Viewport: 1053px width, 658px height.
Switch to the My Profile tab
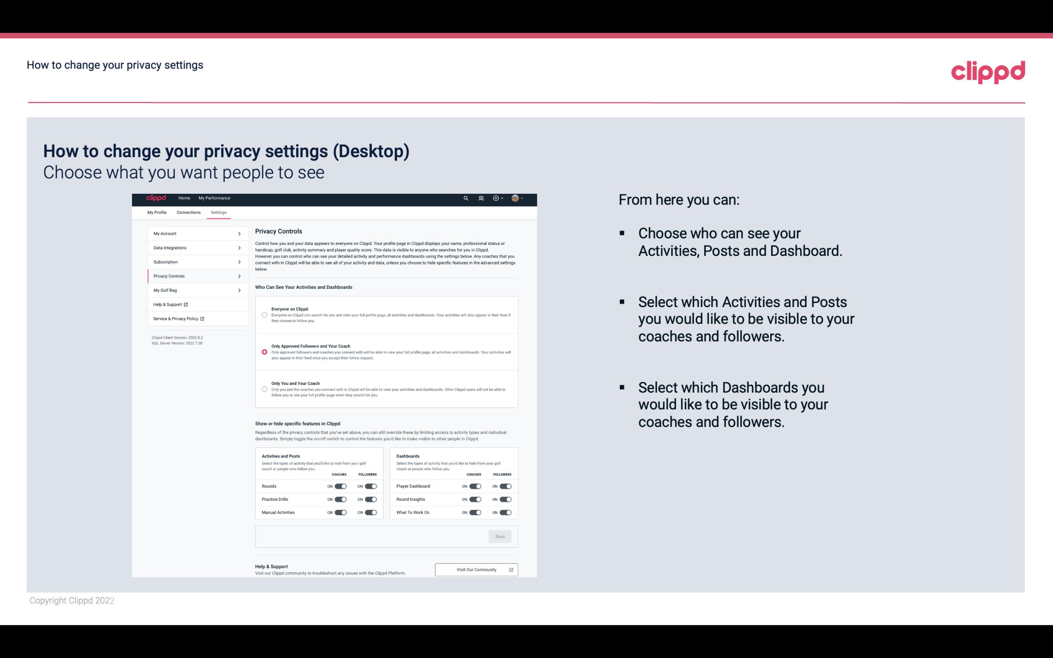pos(158,212)
